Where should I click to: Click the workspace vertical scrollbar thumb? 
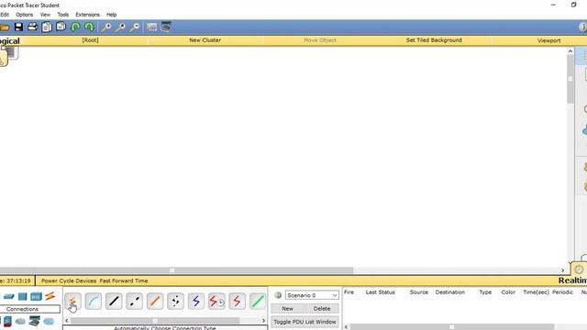pyautogui.click(x=570, y=79)
